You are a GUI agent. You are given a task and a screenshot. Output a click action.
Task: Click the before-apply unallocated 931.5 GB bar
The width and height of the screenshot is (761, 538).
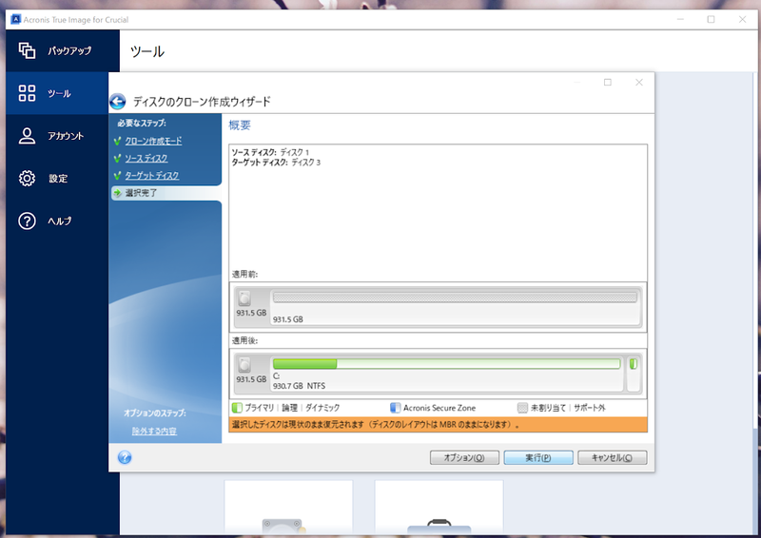click(455, 298)
